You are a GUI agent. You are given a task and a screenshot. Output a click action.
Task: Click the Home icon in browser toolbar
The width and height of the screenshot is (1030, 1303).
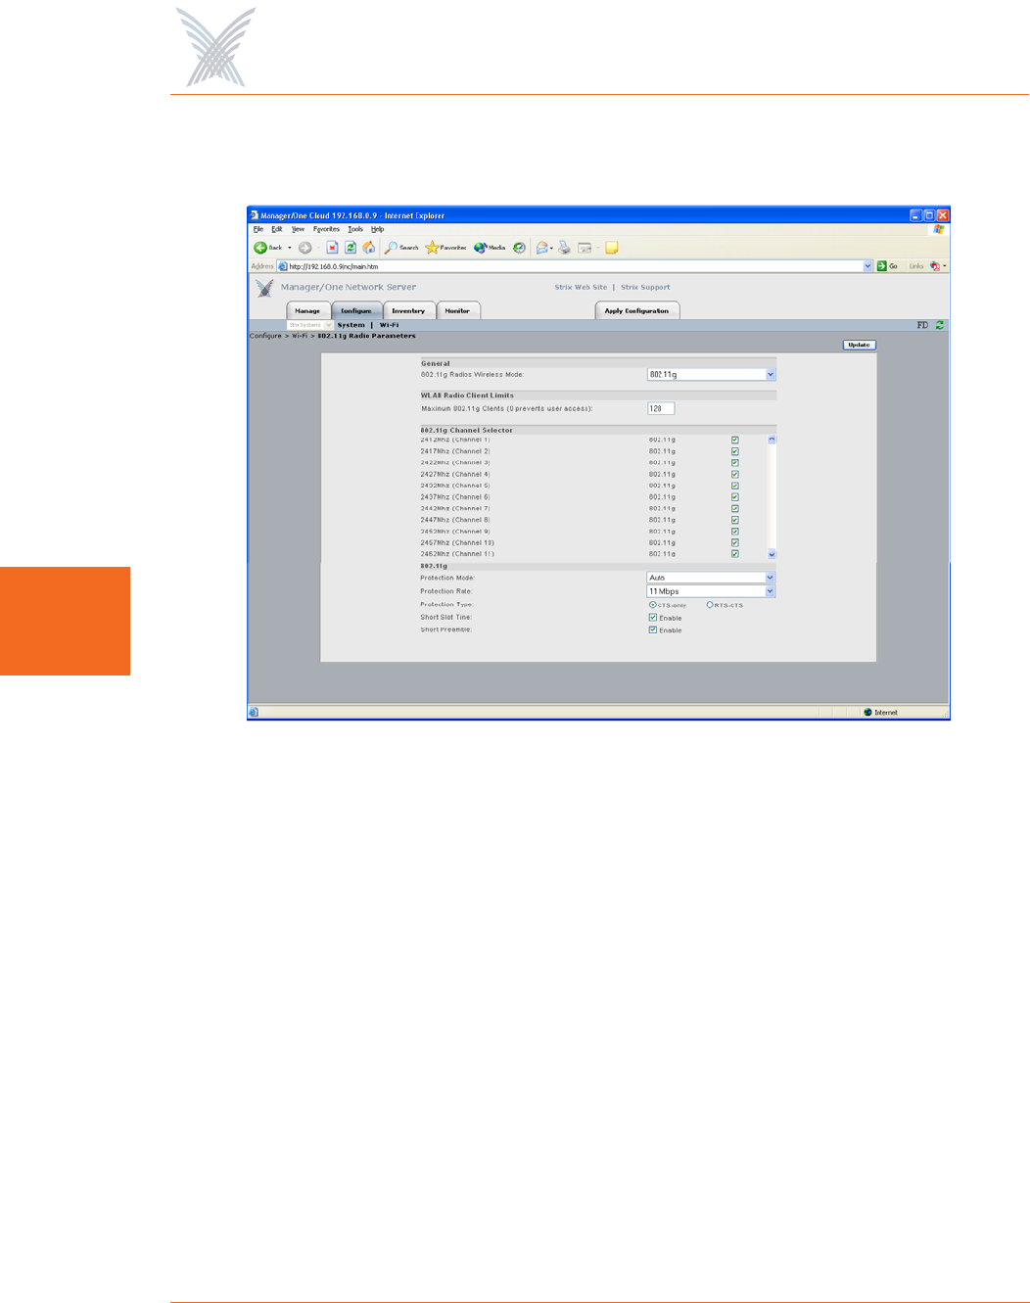click(x=368, y=248)
